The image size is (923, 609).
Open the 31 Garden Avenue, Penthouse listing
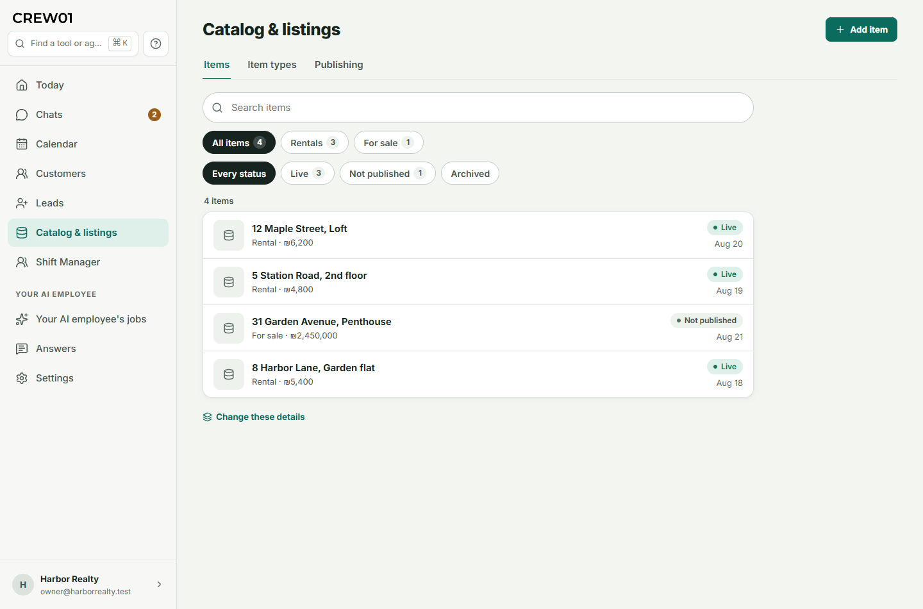[x=478, y=328]
